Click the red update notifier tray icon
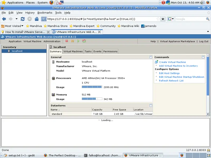Viewport: 211px width, 158px height. tap(163, 2)
